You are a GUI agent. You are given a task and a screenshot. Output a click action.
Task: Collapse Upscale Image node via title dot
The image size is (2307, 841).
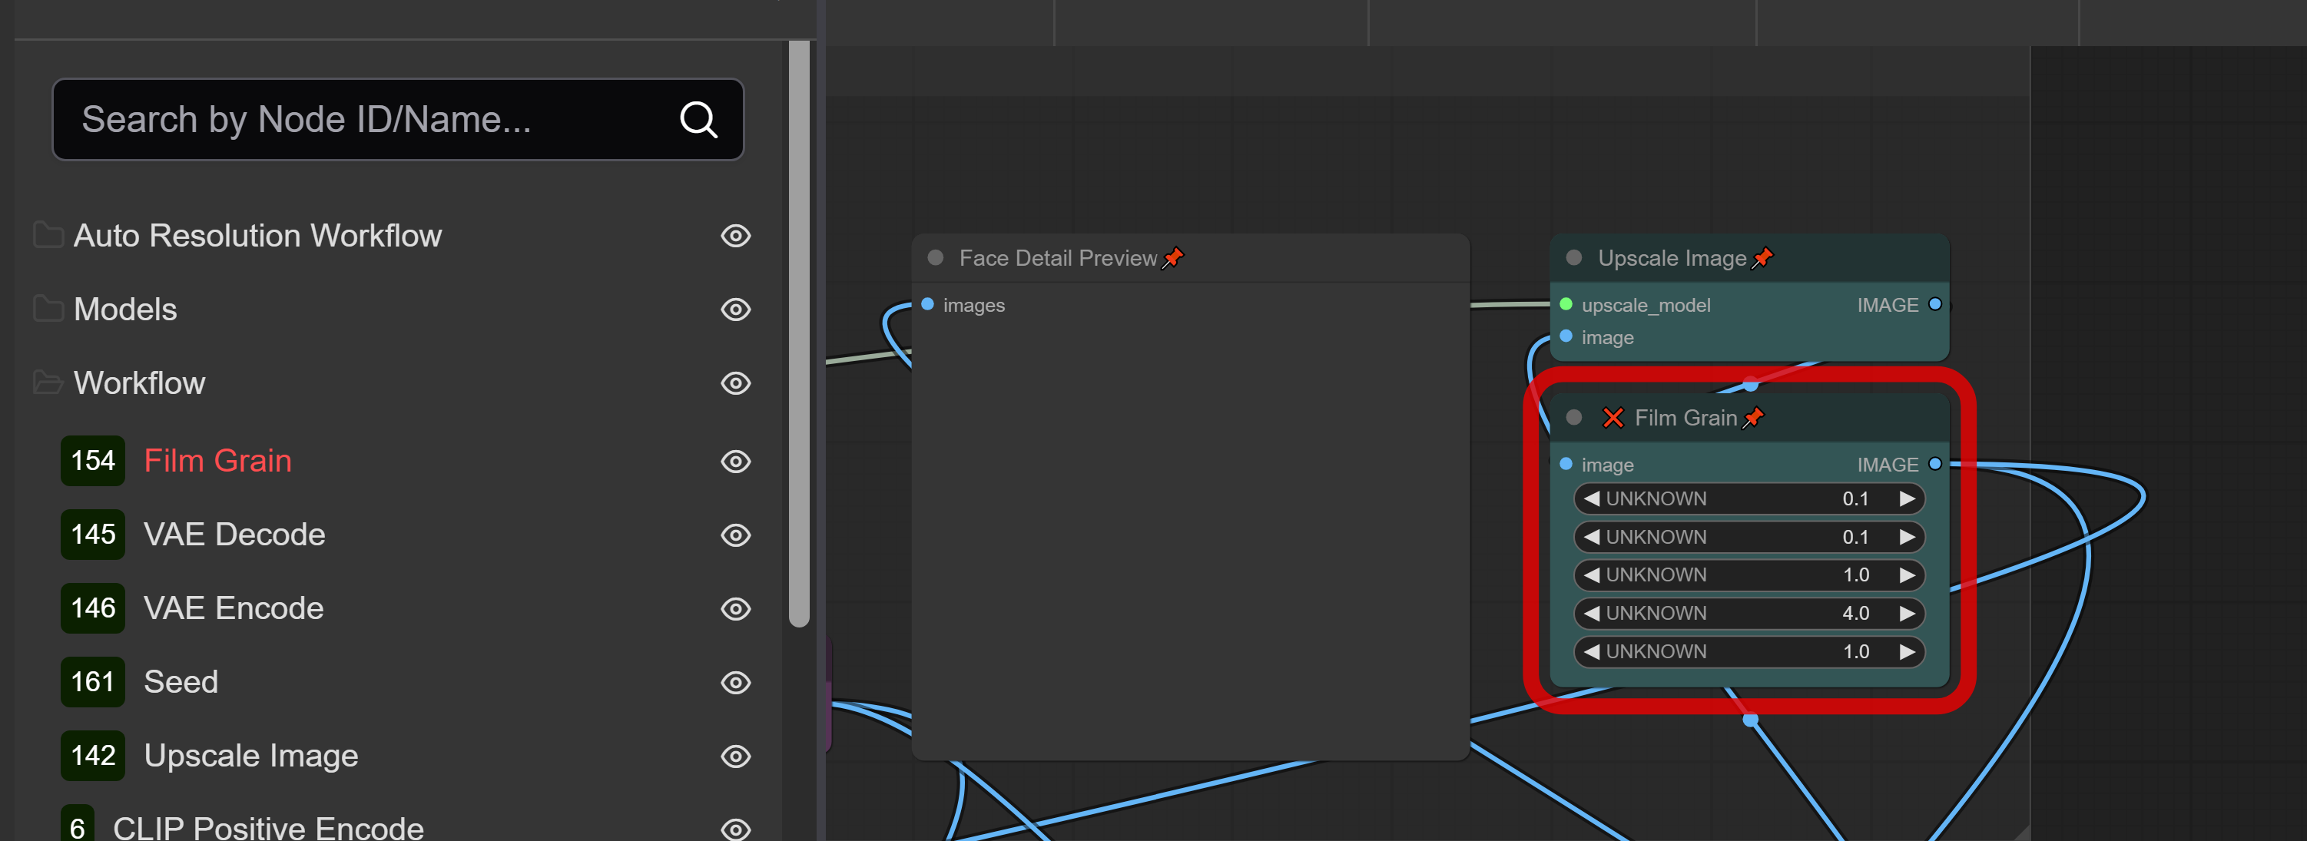click(1573, 258)
